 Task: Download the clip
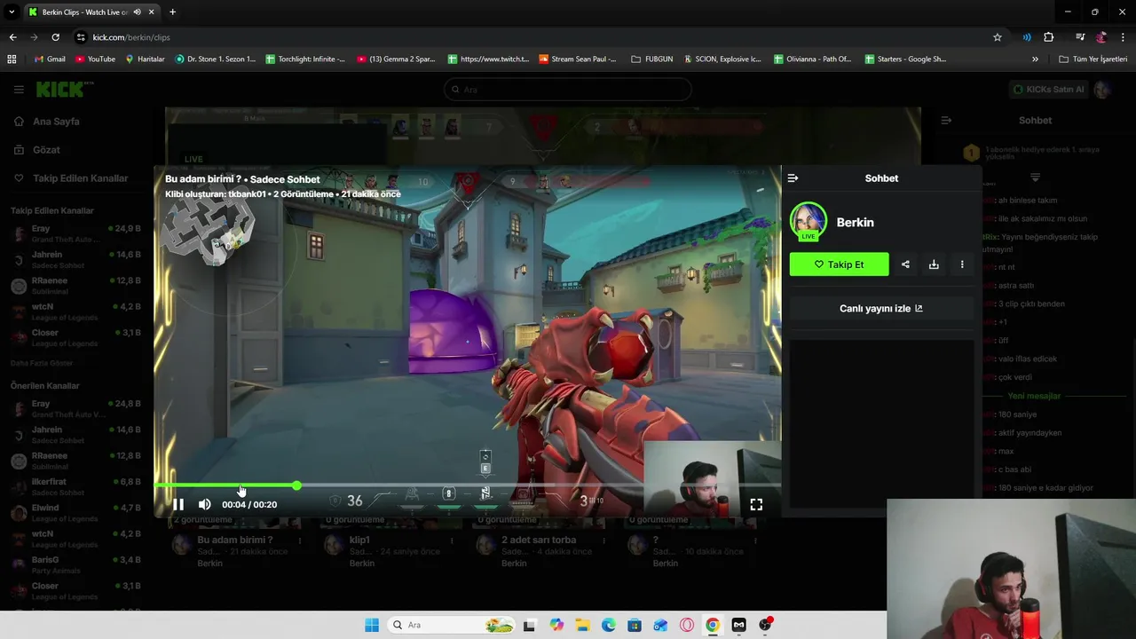coord(934,264)
